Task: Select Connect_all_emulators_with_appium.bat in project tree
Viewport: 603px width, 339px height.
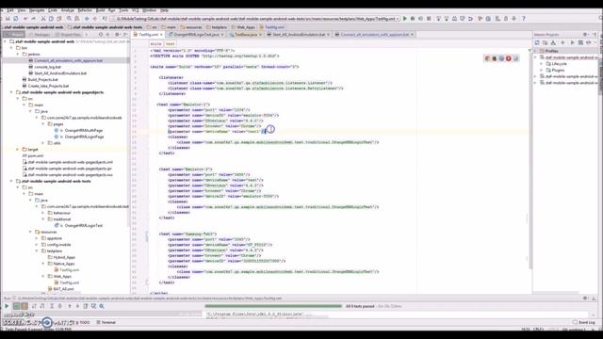Action: pos(65,60)
